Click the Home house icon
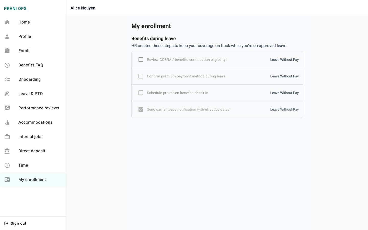This screenshot has height=230, width=368. [x=7, y=22]
